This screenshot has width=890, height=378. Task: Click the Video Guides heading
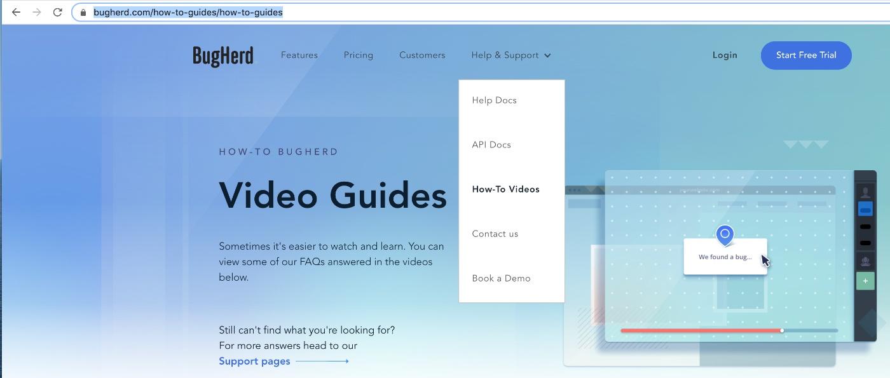coord(333,195)
